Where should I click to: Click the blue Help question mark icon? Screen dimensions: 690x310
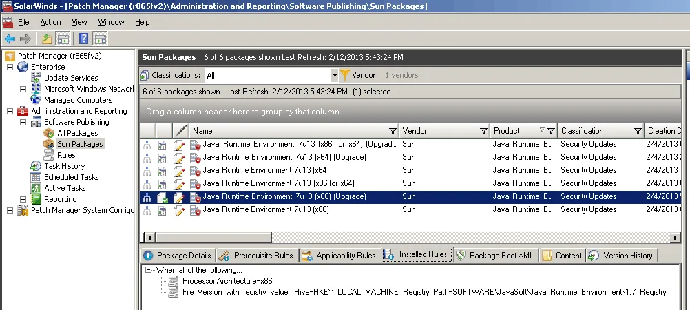(84, 39)
